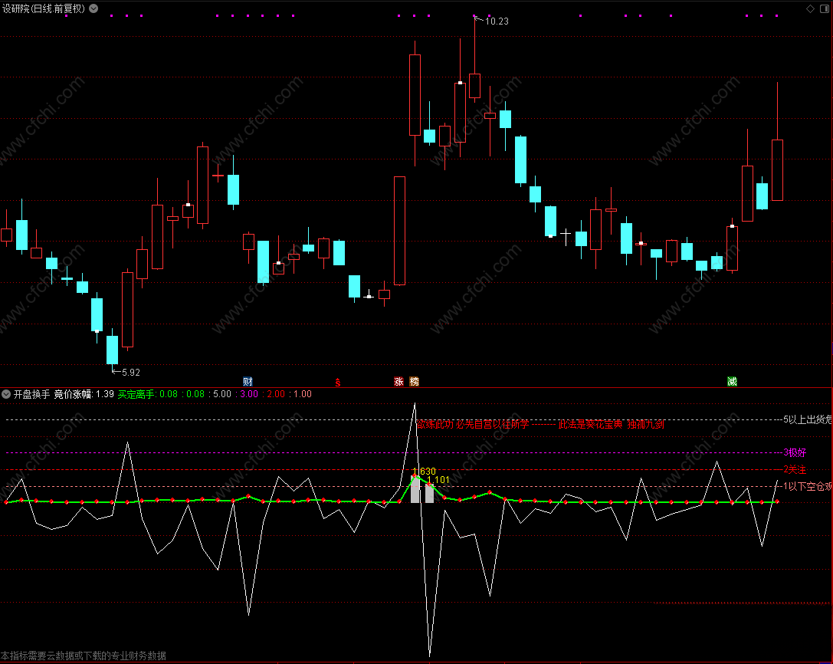Viewport: 833px width, 664px height.
Task: Click the red $ dividend marker
Action: (337, 382)
